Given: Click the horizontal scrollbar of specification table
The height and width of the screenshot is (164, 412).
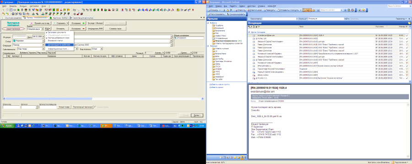Looking at the screenshot, I should click(103, 98).
